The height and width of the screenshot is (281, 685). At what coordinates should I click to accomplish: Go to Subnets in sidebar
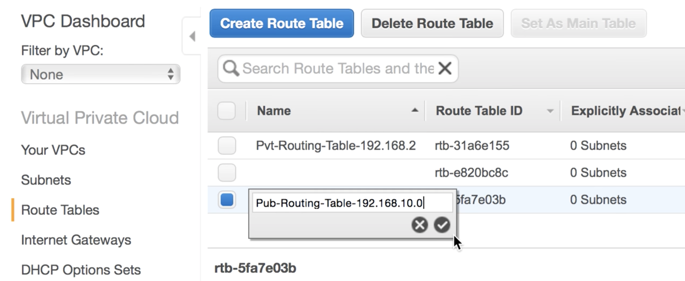(46, 180)
